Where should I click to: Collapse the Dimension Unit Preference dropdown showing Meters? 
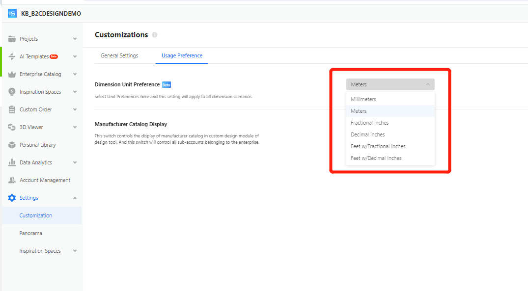[x=390, y=84]
